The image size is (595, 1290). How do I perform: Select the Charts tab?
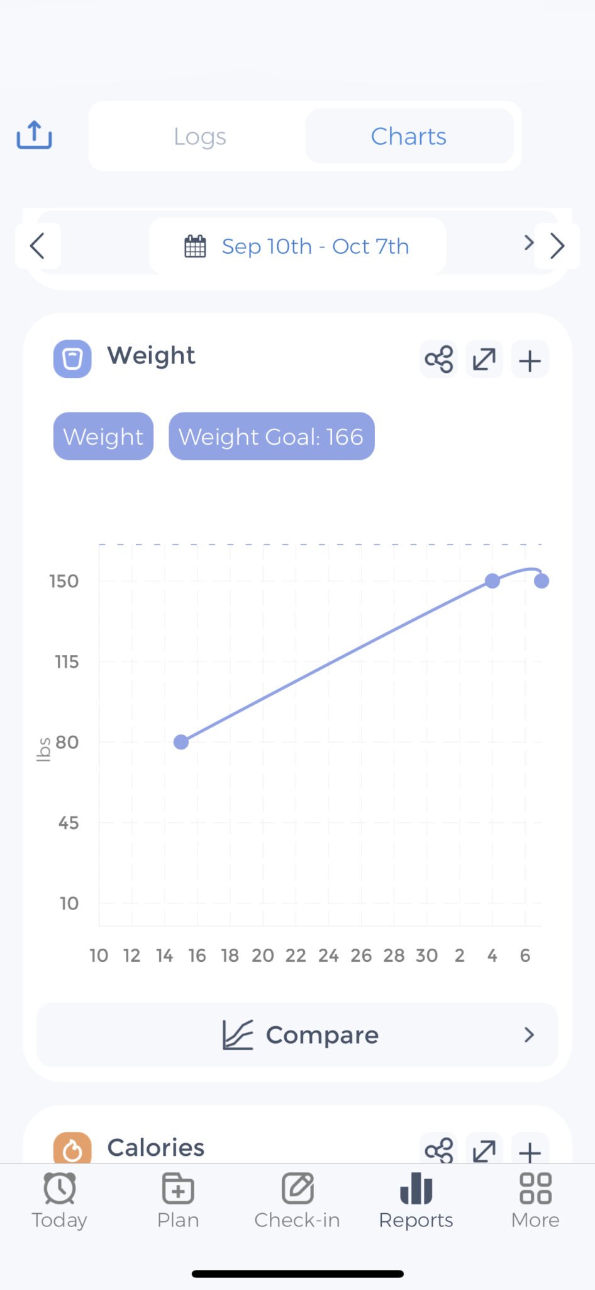[x=409, y=136]
